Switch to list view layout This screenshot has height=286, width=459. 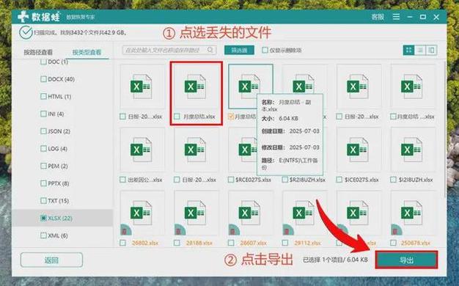pos(420,50)
